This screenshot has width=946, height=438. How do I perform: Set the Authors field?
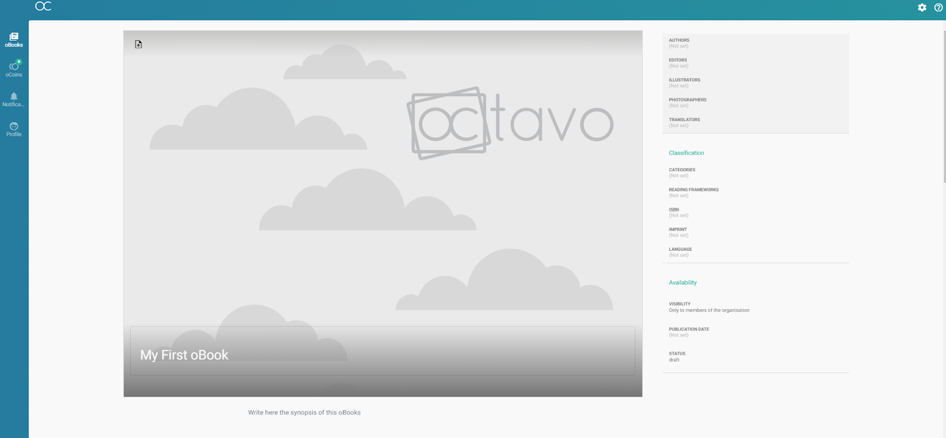(756, 43)
